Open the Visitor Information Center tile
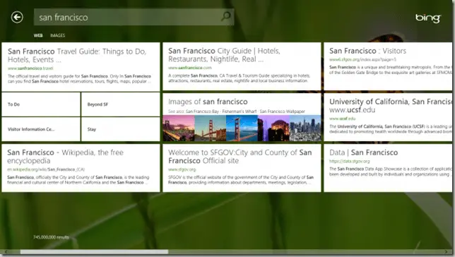The image size is (455, 257). (41, 129)
